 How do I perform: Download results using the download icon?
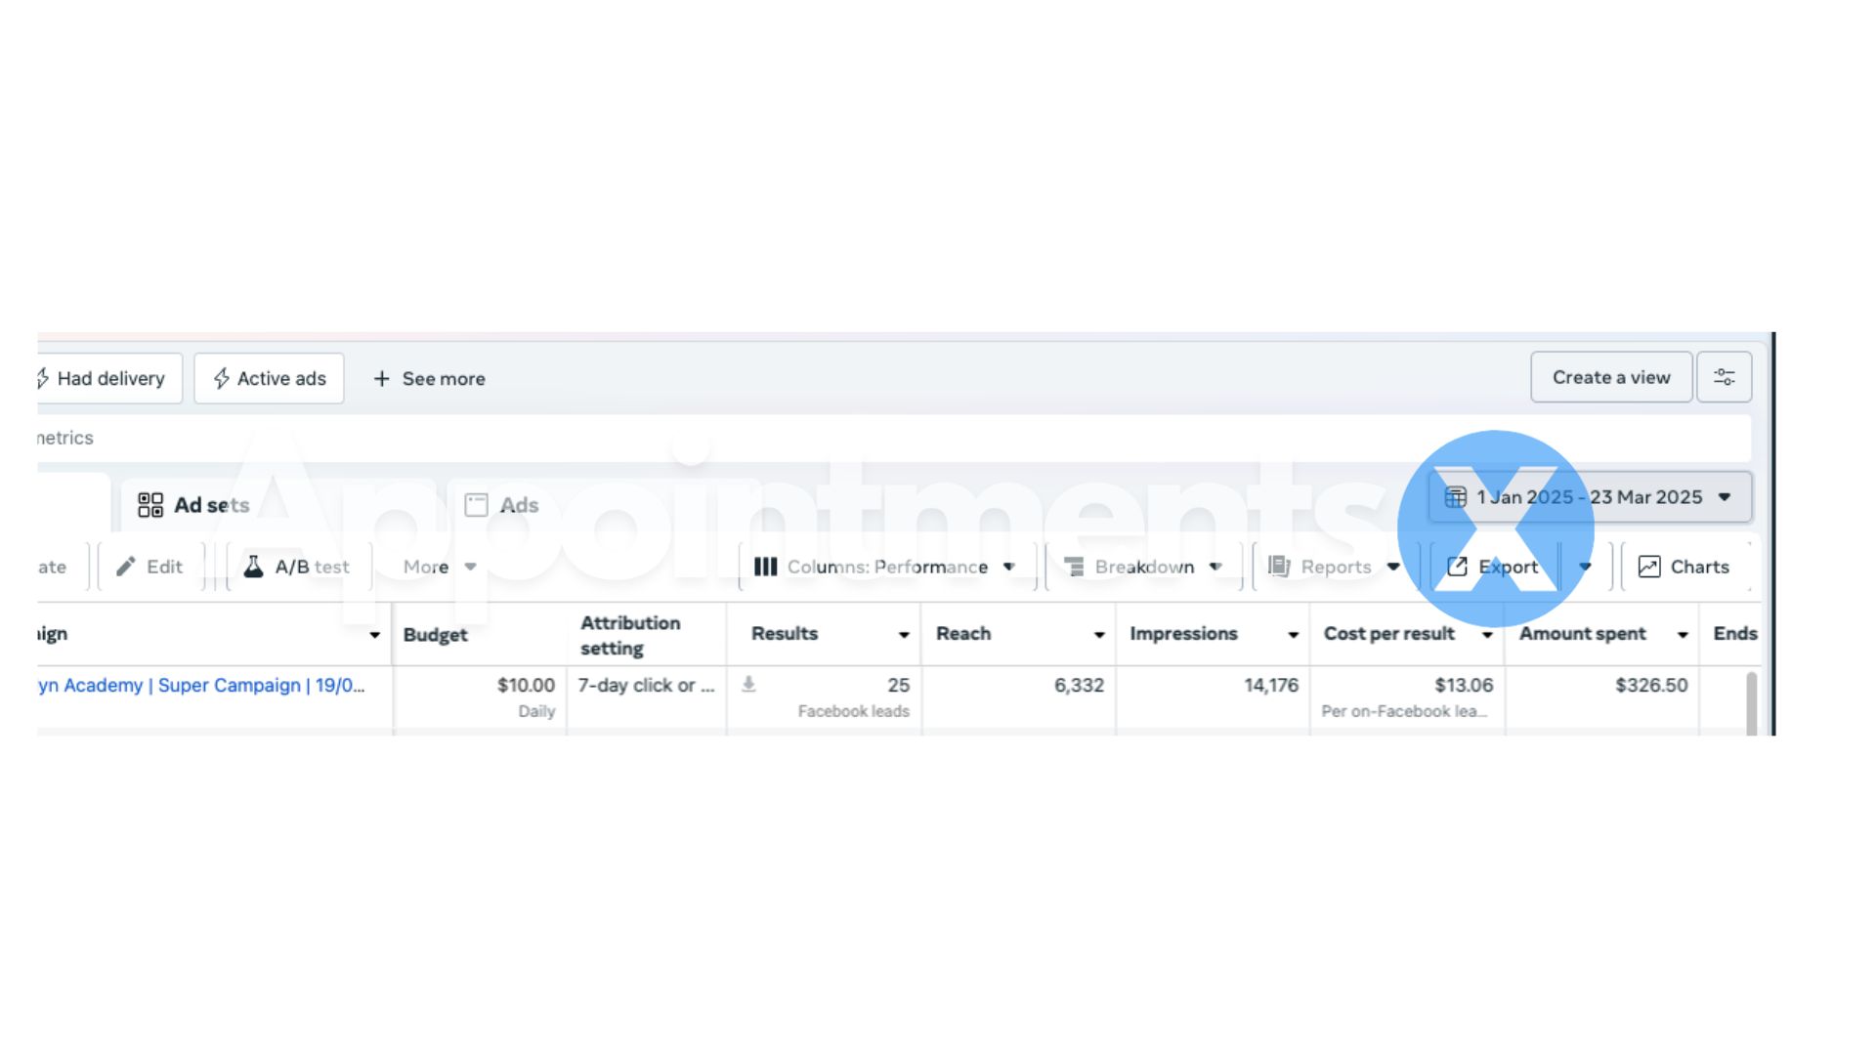tap(749, 685)
